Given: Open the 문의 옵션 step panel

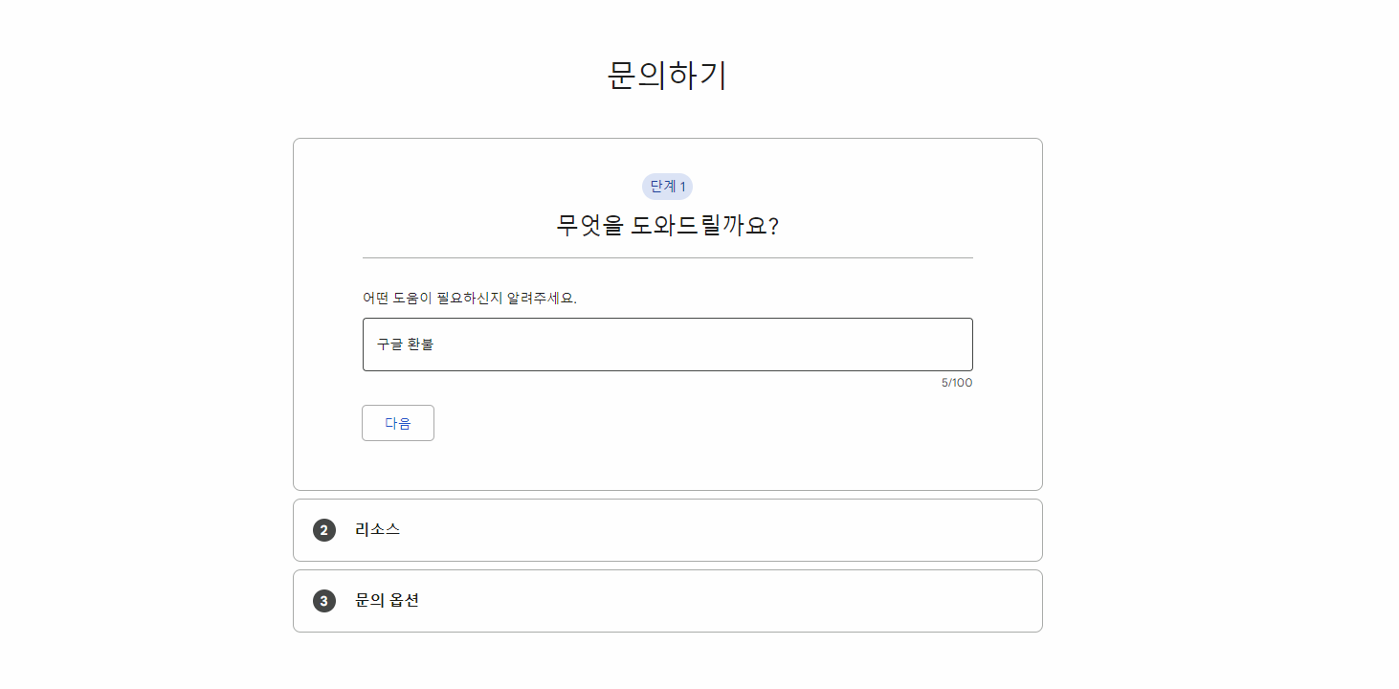Looking at the screenshot, I should [667, 600].
